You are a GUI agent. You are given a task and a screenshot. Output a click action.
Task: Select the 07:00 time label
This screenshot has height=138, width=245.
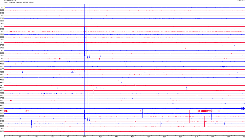point(2,45)
